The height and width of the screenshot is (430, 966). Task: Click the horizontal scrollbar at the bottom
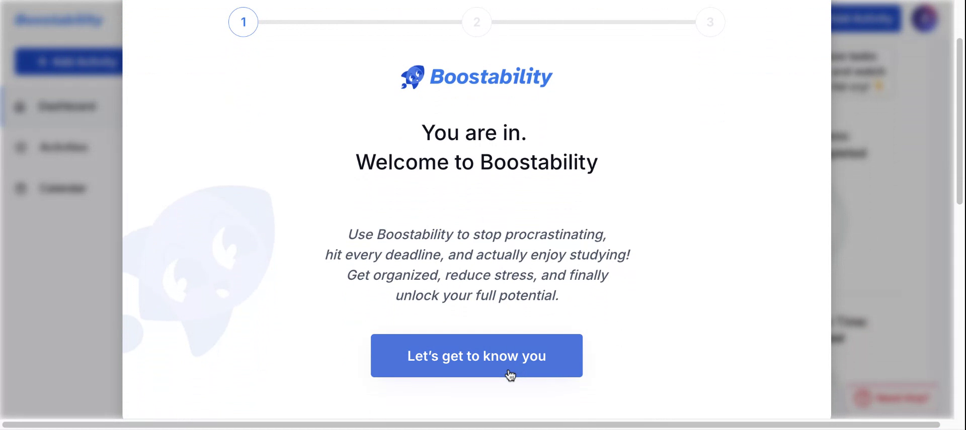pyautogui.click(x=470, y=424)
